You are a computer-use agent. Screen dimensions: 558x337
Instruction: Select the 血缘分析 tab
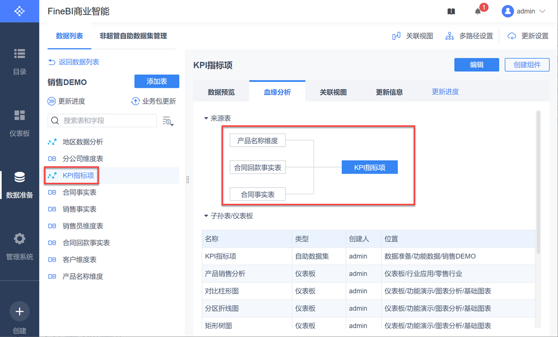click(277, 91)
